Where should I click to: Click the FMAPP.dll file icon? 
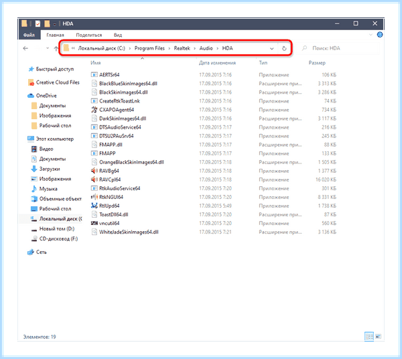click(94, 145)
